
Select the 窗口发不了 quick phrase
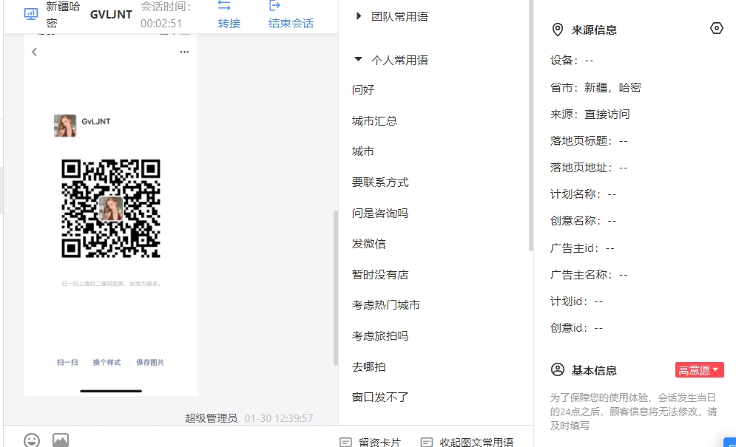(380, 397)
